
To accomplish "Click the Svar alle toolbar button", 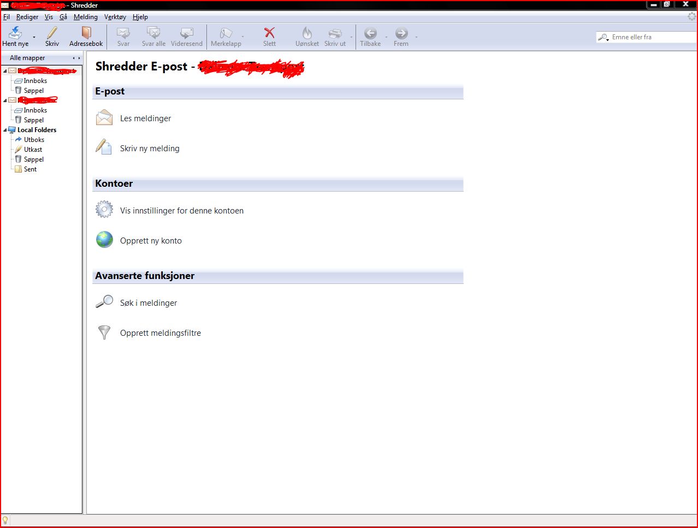I will pyautogui.click(x=153, y=37).
